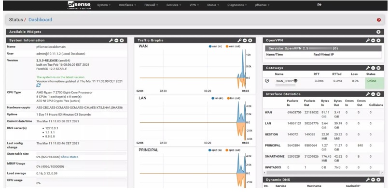Select the WAN row label in Interface Statistics
The height and width of the screenshot is (192, 389).
pyautogui.click(x=268, y=112)
